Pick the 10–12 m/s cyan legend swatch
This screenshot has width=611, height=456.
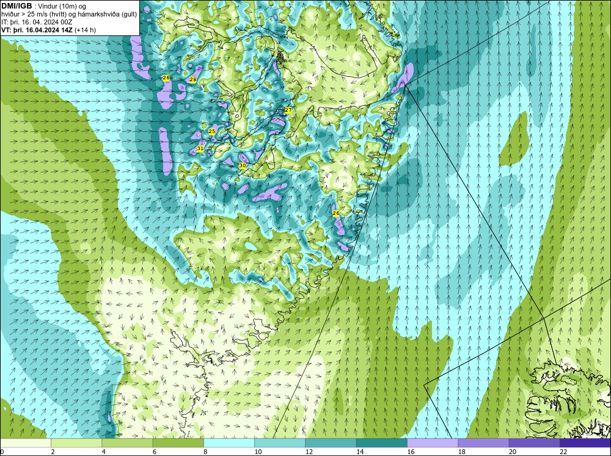point(280,443)
